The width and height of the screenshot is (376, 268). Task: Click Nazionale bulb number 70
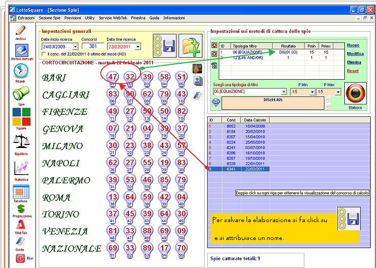click(x=181, y=250)
